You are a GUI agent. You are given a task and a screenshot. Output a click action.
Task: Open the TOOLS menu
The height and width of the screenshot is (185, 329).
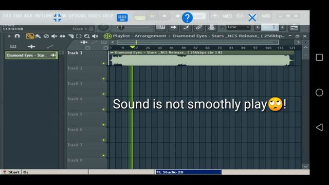pyautogui.click(x=95, y=16)
